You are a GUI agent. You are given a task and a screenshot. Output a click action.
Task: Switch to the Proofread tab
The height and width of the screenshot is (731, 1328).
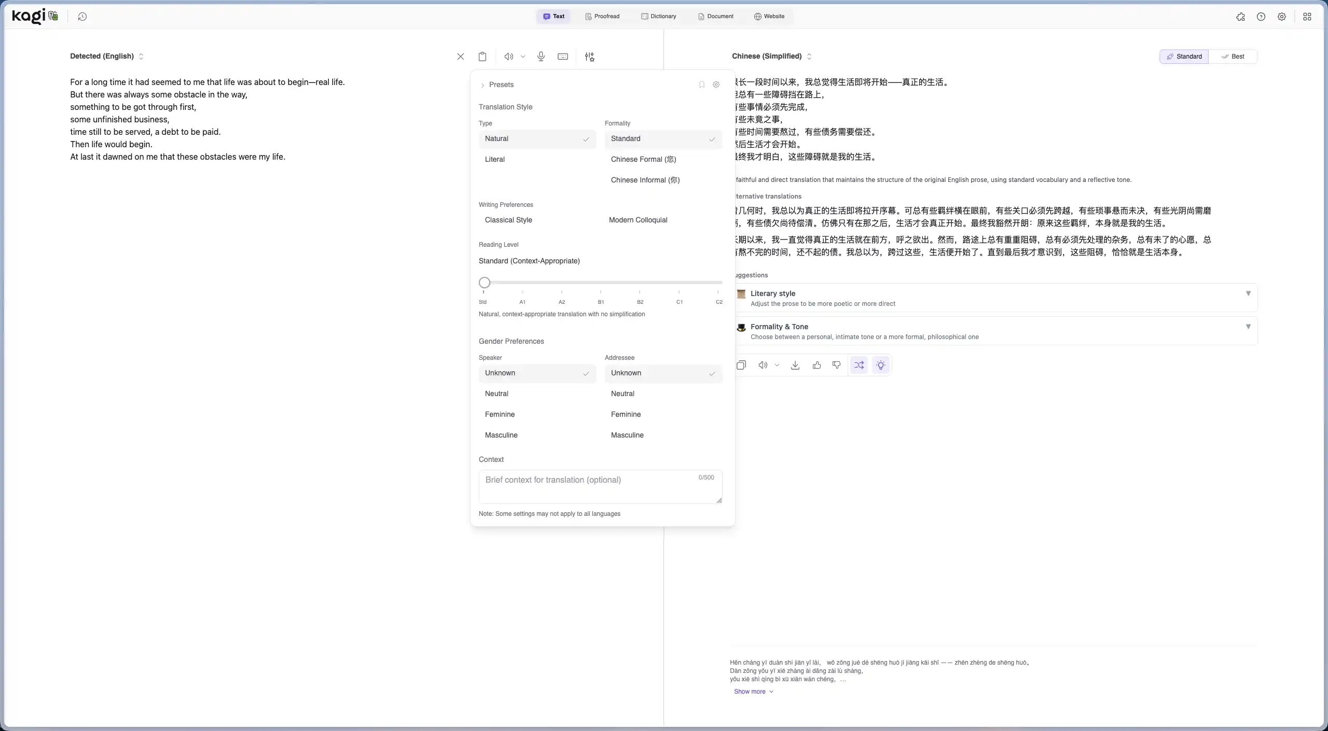coord(602,17)
